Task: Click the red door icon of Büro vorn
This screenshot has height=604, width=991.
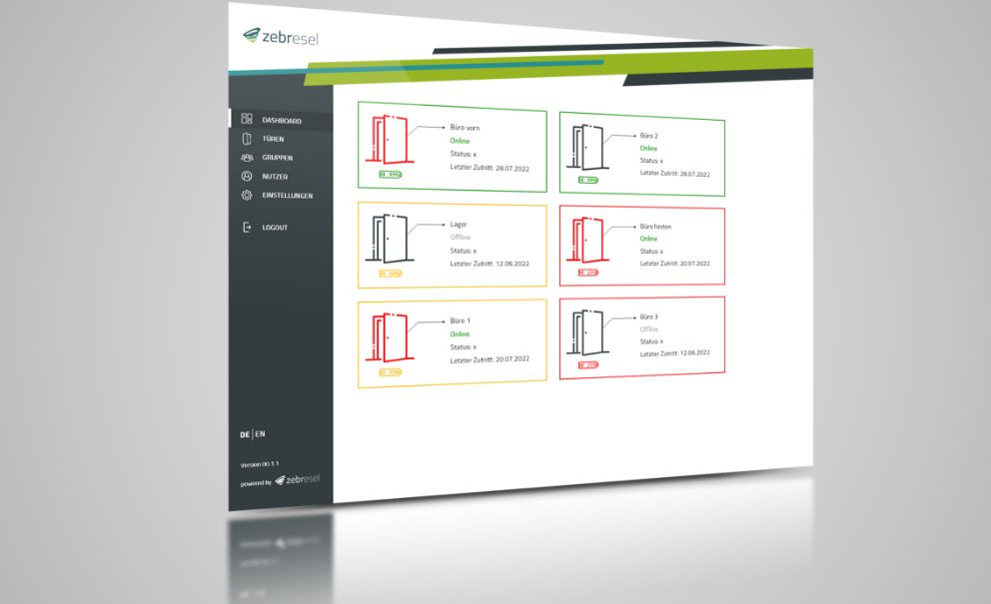Action: click(x=390, y=139)
